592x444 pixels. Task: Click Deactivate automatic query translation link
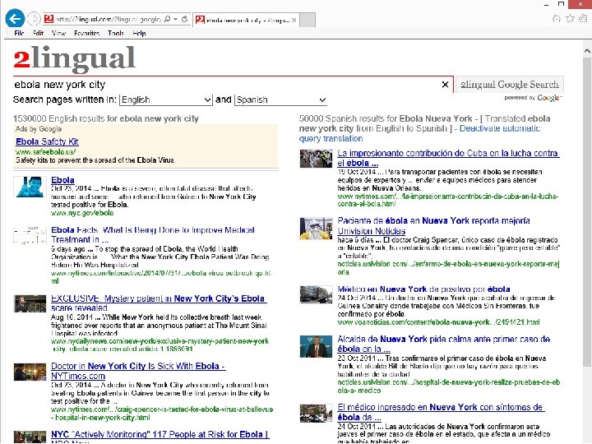pyautogui.click(x=419, y=133)
